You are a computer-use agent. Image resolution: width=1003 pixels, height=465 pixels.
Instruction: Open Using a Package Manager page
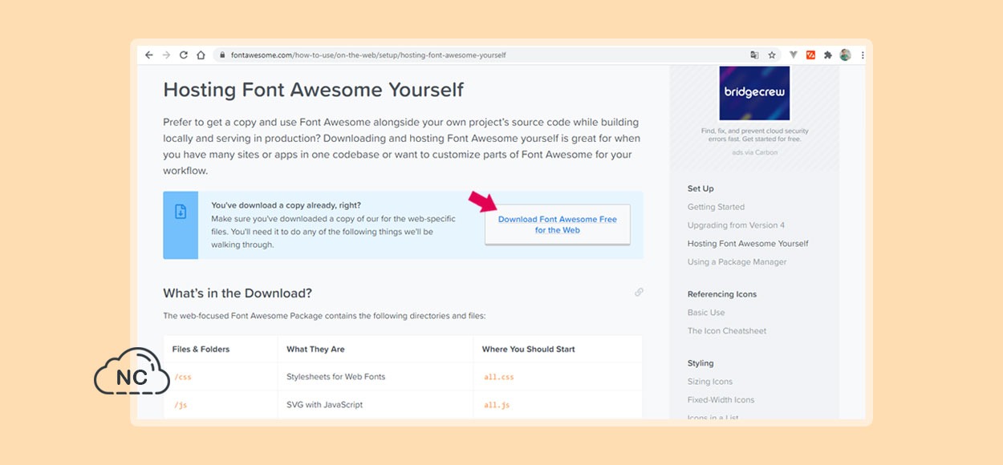tap(737, 262)
